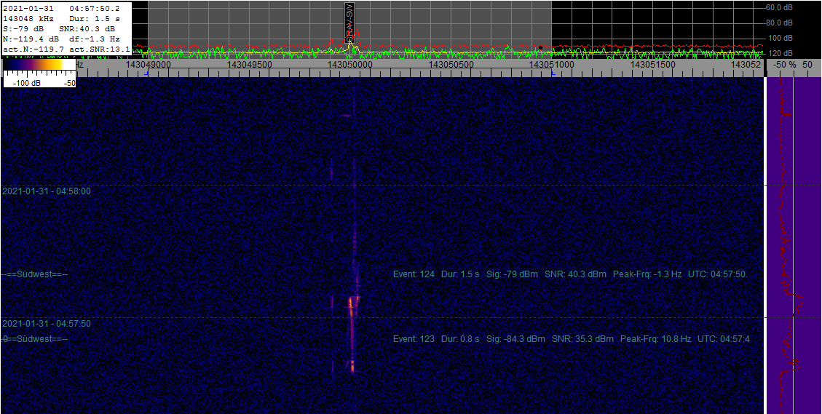Viewport: 822px width, 414px height.
Task: Click the Dur: 1.5 s value of Event 124
Action: (x=460, y=274)
